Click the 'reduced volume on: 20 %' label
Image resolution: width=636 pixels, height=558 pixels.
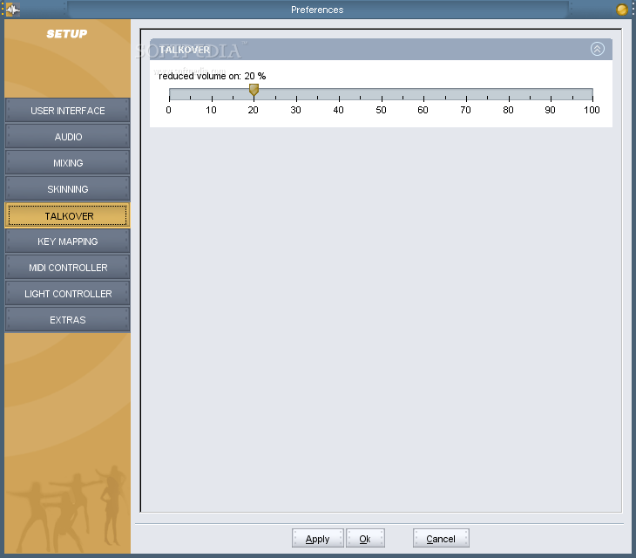(212, 76)
